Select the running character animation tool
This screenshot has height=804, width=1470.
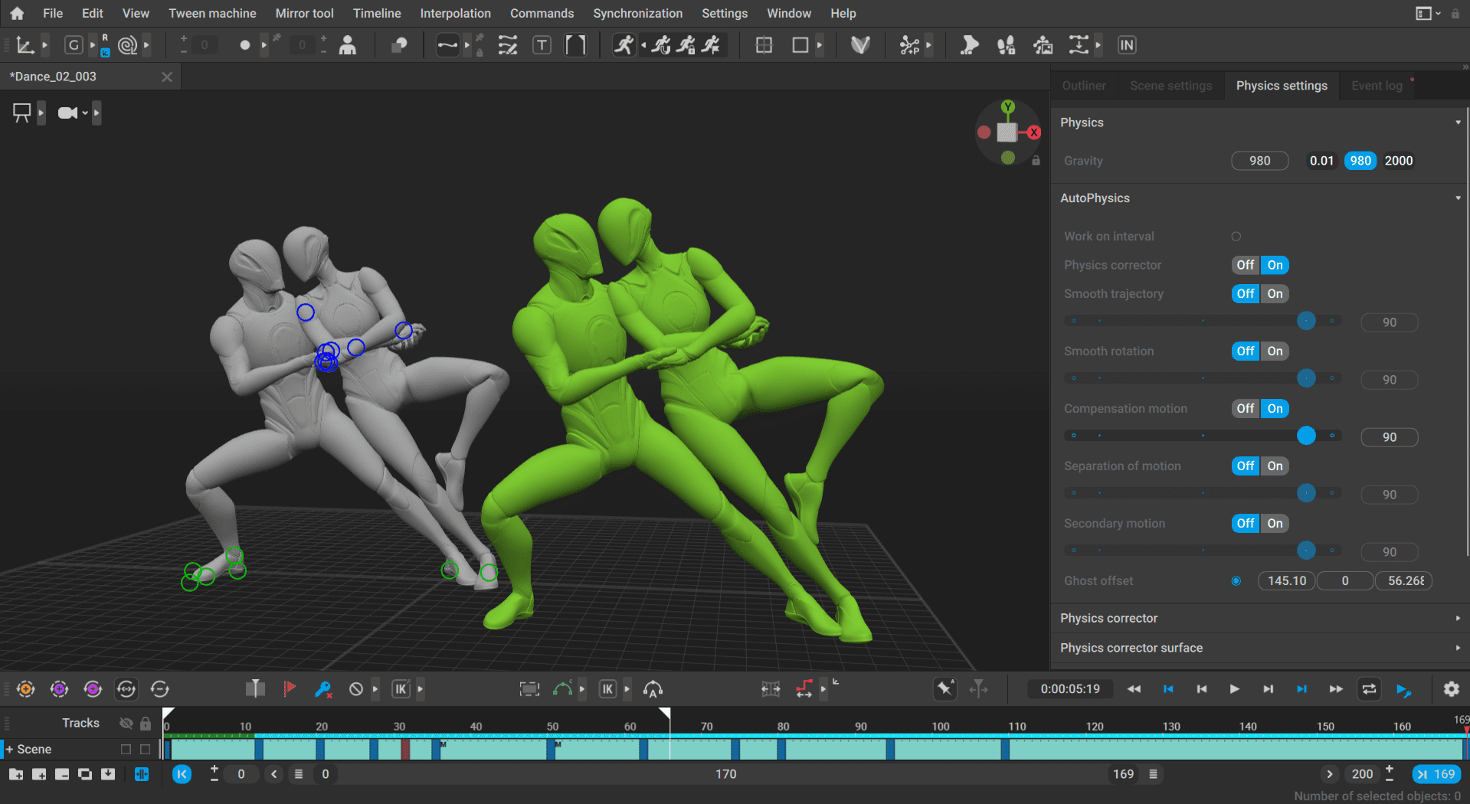624,44
